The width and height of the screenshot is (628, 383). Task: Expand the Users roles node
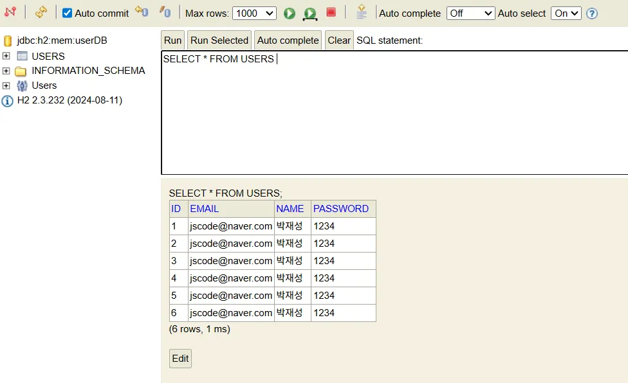click(x=6, y=85)
